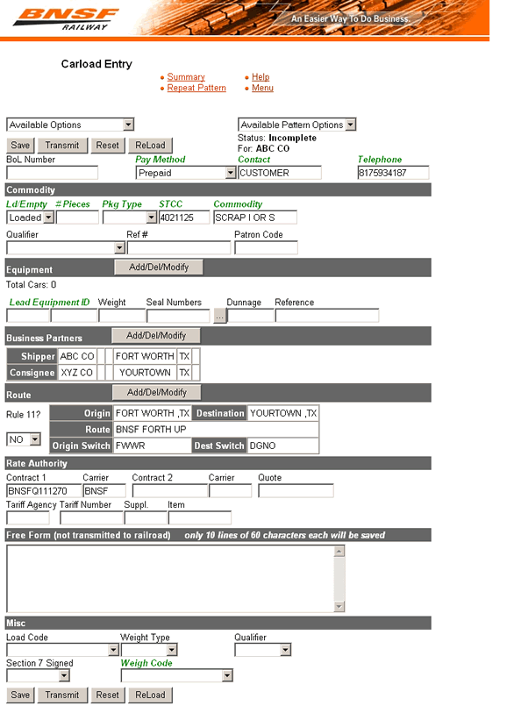Image resolution: width=514 pixels, height=713 pixels.
Task: Open the Section 7 Signed dropdown
Action: point(39,675)
